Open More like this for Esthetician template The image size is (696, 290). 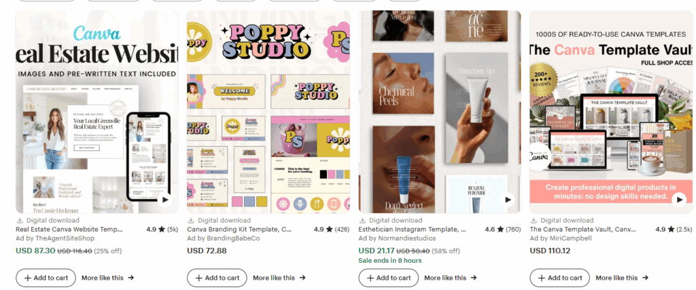click(451, 278)
